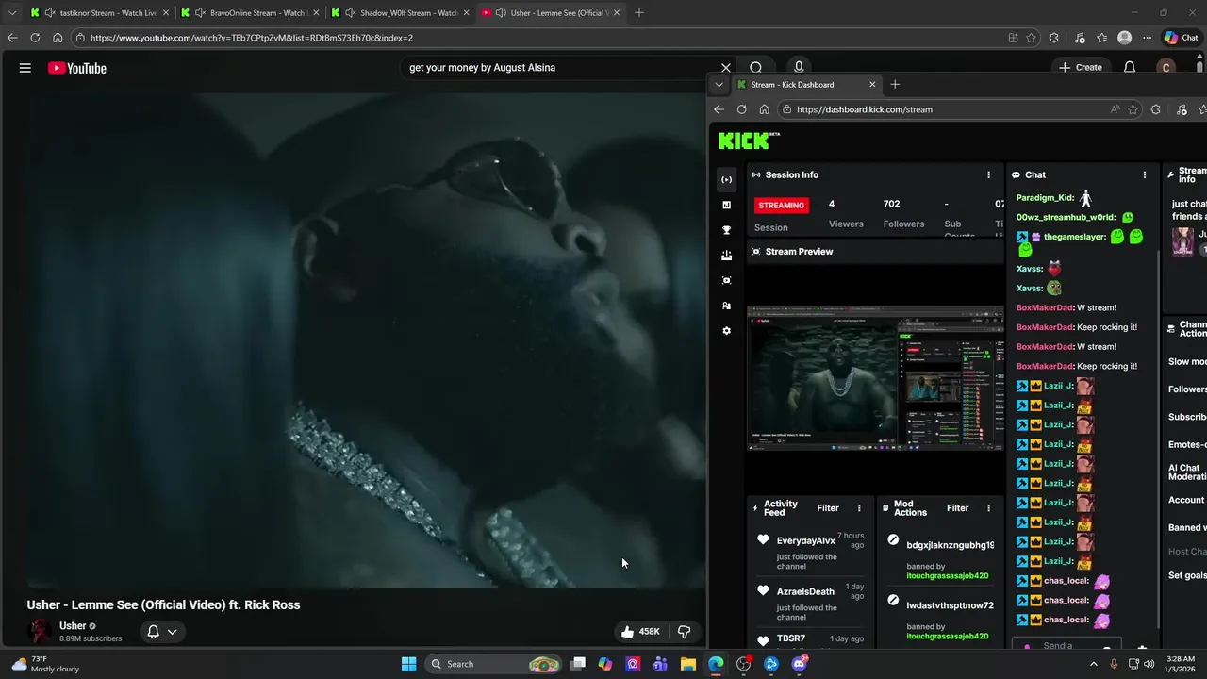The height and width of the screenshot is (679, 1207).
Task: Select EverydayAlvx in the Activity Feed
Action: [805, 540]
